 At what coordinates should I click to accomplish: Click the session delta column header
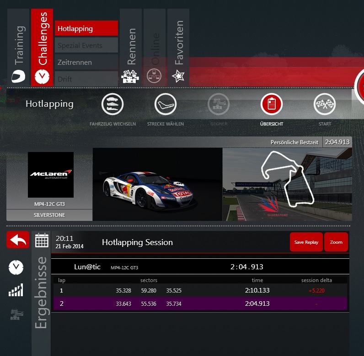click(x=316, y=280)
